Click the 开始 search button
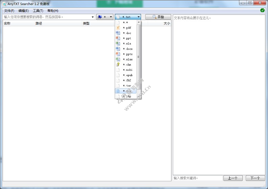This screenshot has width=268, height=189. coord(158,17)
